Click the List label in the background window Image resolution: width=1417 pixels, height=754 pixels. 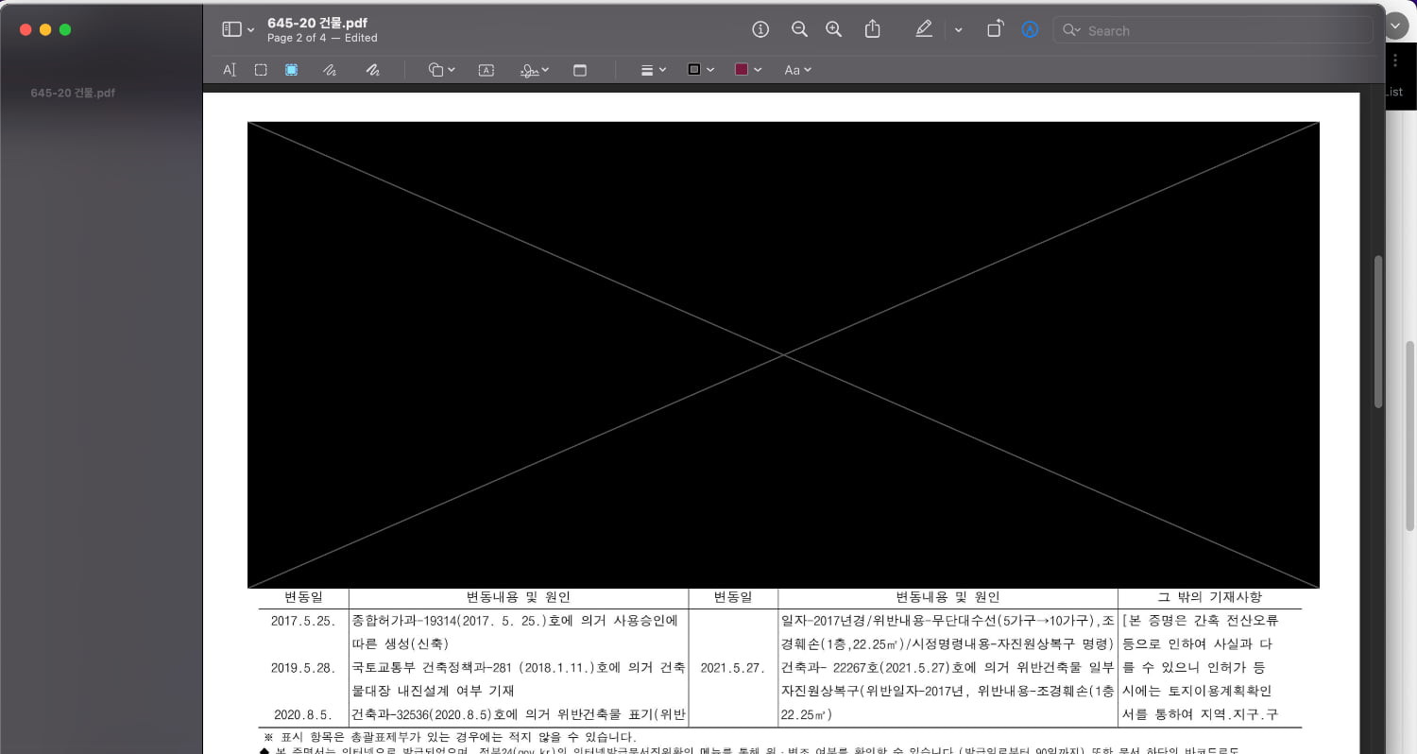[1393, 92]
